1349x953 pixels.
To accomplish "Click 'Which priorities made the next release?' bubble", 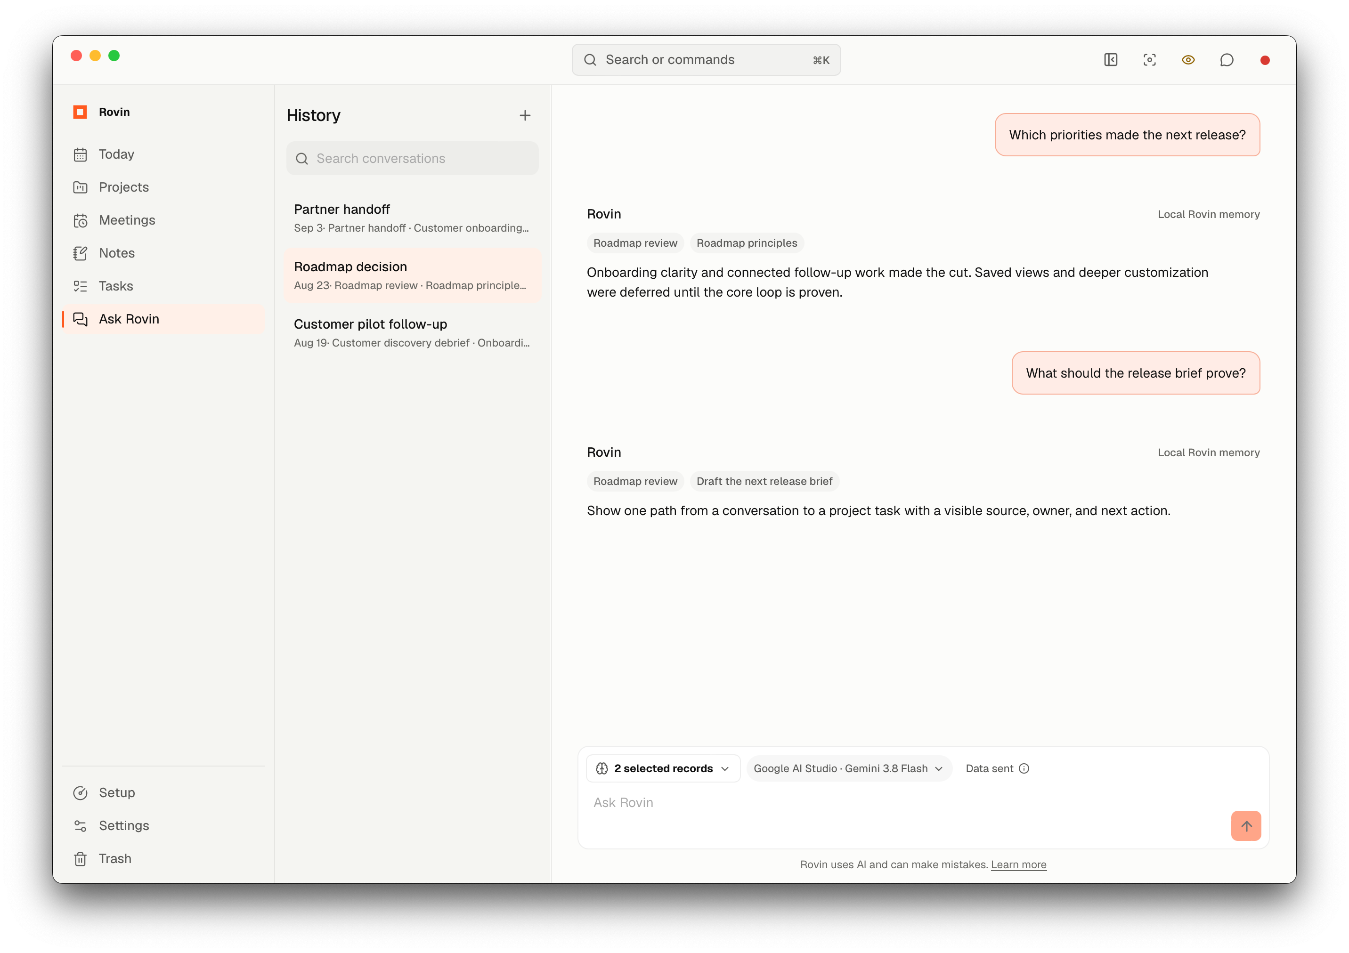I will (1127, 135).
